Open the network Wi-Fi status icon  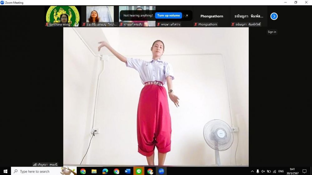tap(275, 171)
